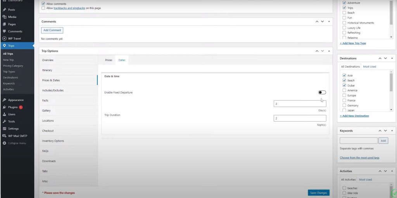Viewport: 397px width, 198px height.
Task: Open Users via person icon
Action: [x=4, y=114]
